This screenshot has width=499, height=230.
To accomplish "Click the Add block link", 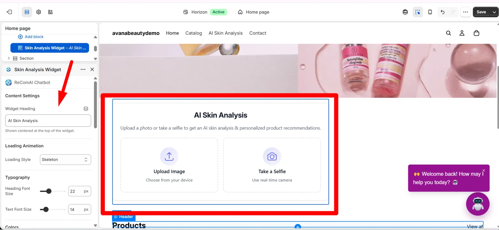I will (x=31, y=37).
